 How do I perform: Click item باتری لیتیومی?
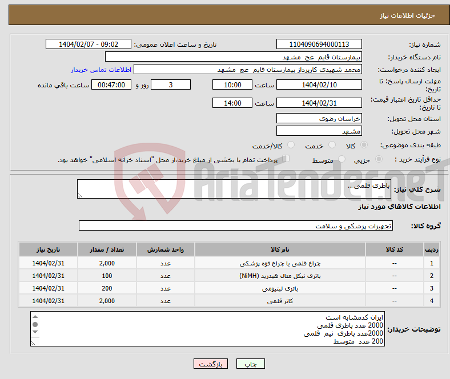280,288
